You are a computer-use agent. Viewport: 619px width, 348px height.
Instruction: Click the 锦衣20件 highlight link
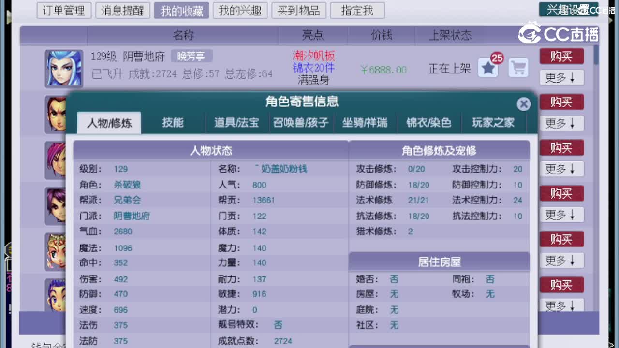pyautogui.click(x=313, y=69)
